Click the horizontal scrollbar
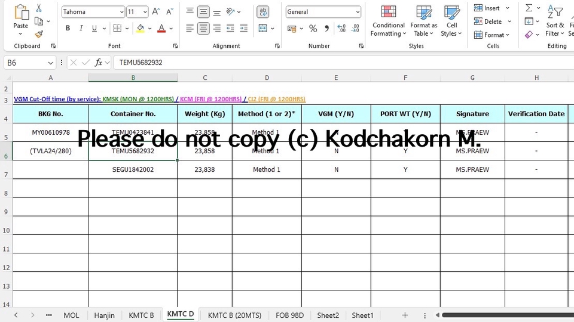This screenshot has height=322, width=574. (x=508, y=315)
